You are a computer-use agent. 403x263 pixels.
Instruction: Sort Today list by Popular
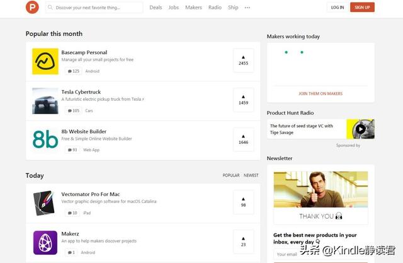pos(231,175)
